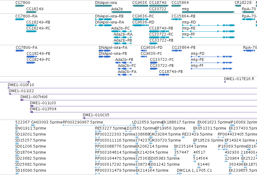The width and height of the screenshot is (257, 175).
Task: Click transcript DNApol-iota-RB
Action: pyautogui.click(x=104, y=19)
